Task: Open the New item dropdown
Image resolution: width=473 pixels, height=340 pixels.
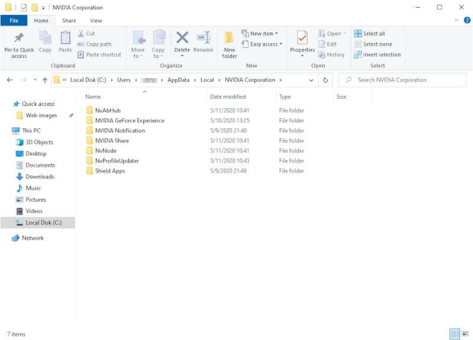Action: [x=260, y=34]
